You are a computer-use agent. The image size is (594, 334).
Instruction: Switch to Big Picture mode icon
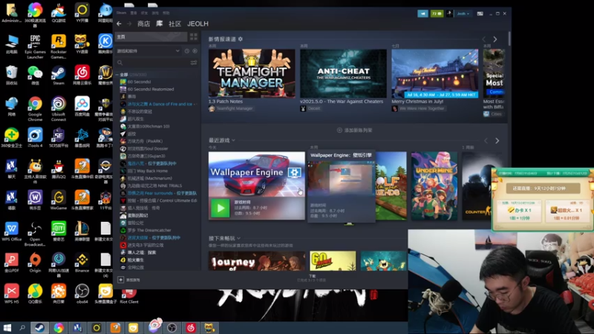480,13
